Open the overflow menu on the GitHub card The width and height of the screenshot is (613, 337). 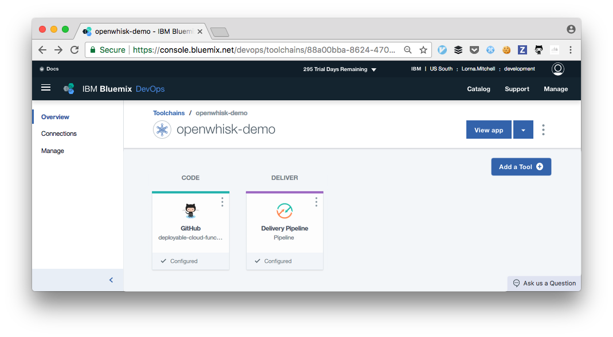click(222, 202)
